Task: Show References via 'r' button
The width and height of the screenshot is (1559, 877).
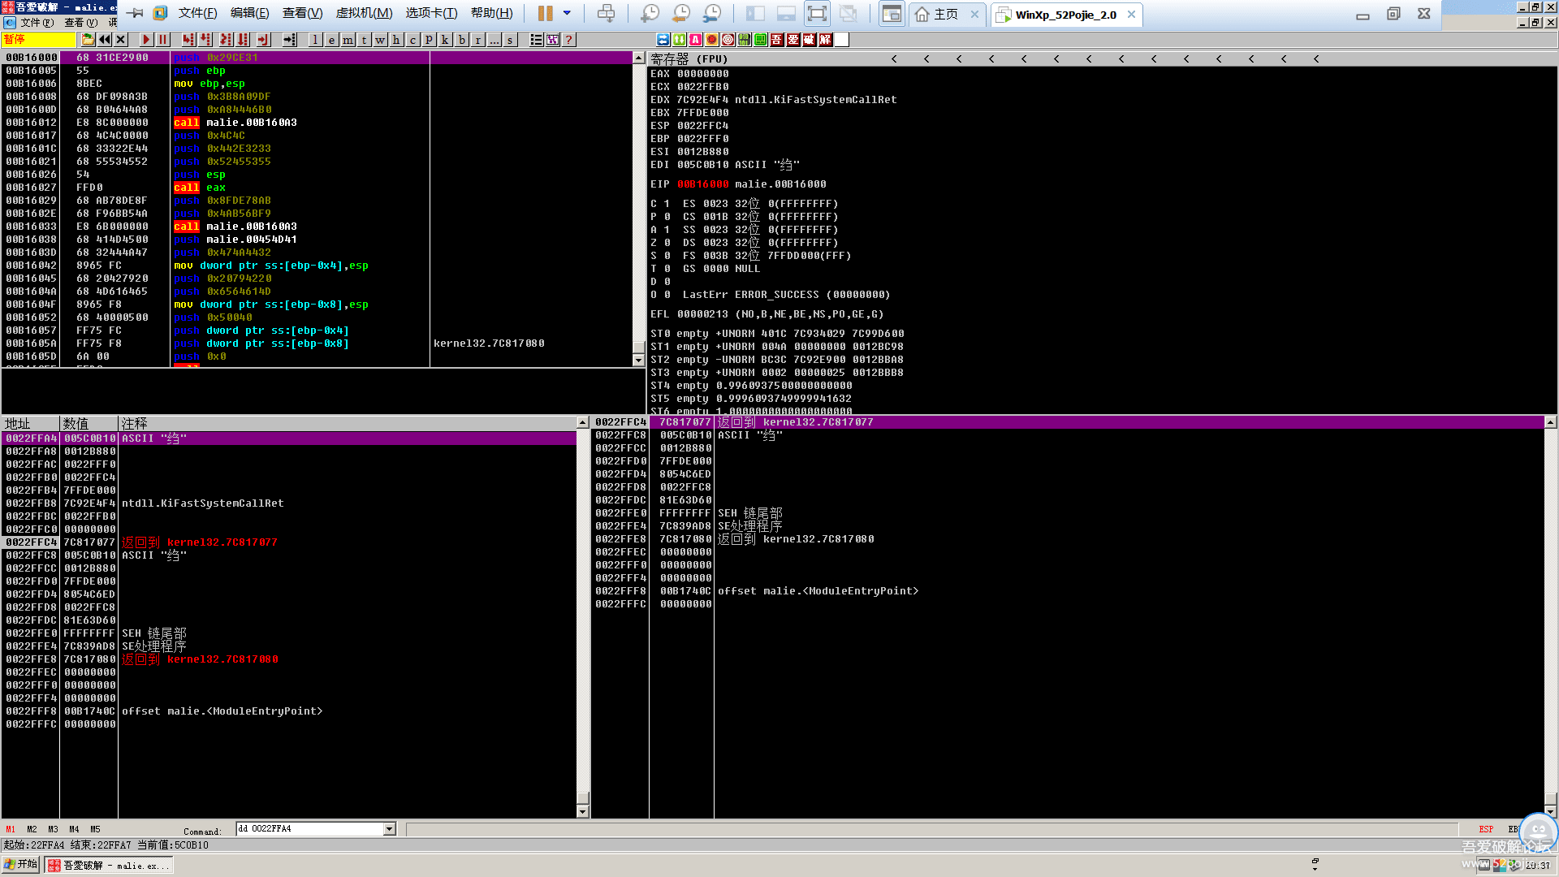Action: [477, 40]
